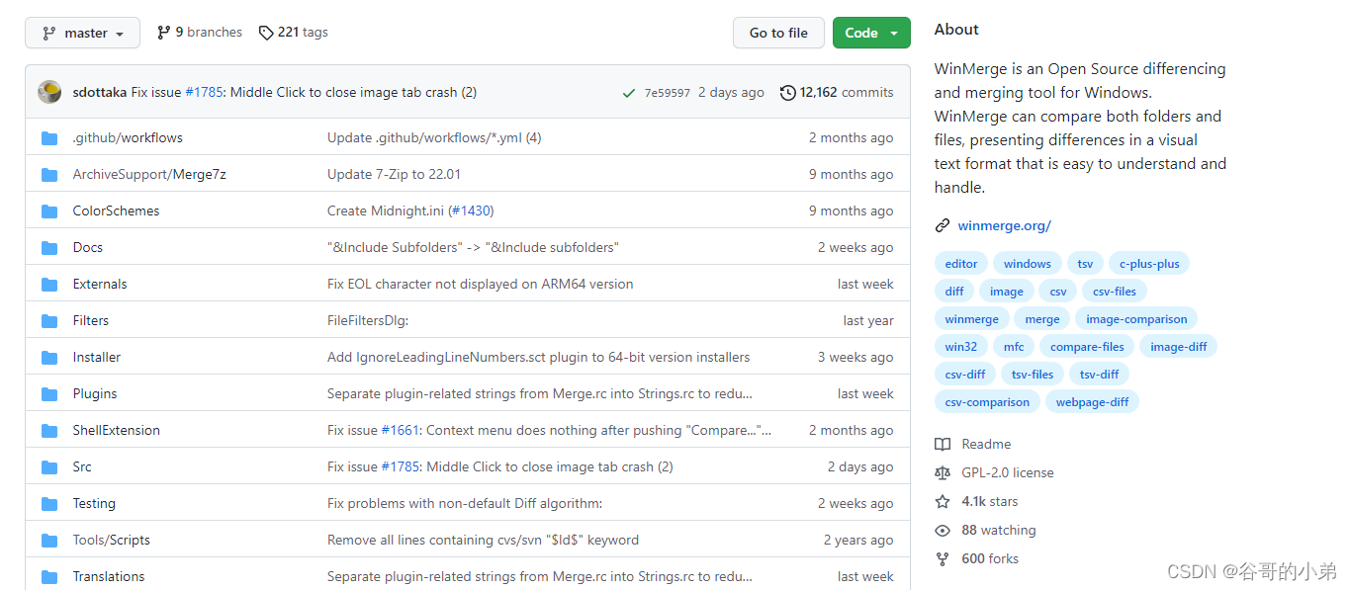Open the 9 branches link
1351x590 pixels.
click(x=199, y=33)
